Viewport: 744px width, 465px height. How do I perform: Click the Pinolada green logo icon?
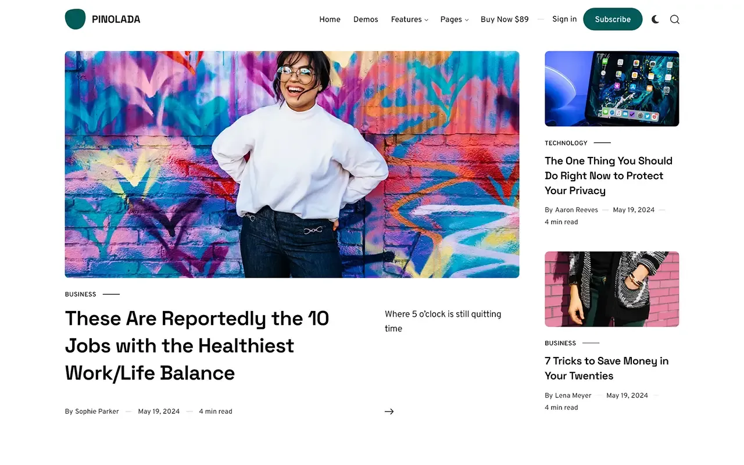[x=75, y=19]
